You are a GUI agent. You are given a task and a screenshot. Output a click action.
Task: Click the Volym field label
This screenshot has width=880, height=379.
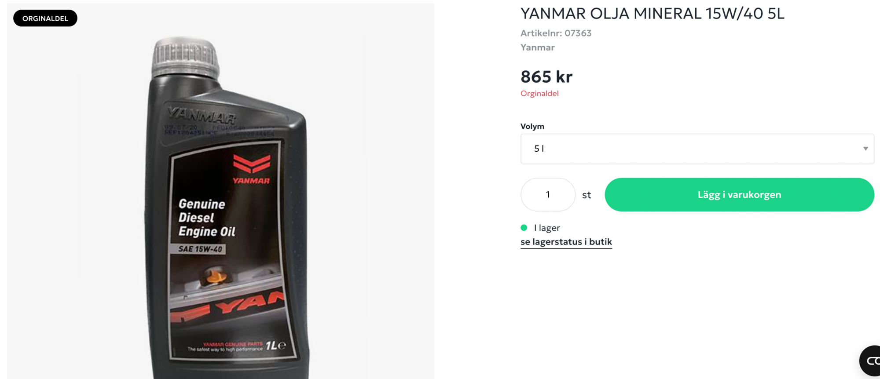click(532, 127)
